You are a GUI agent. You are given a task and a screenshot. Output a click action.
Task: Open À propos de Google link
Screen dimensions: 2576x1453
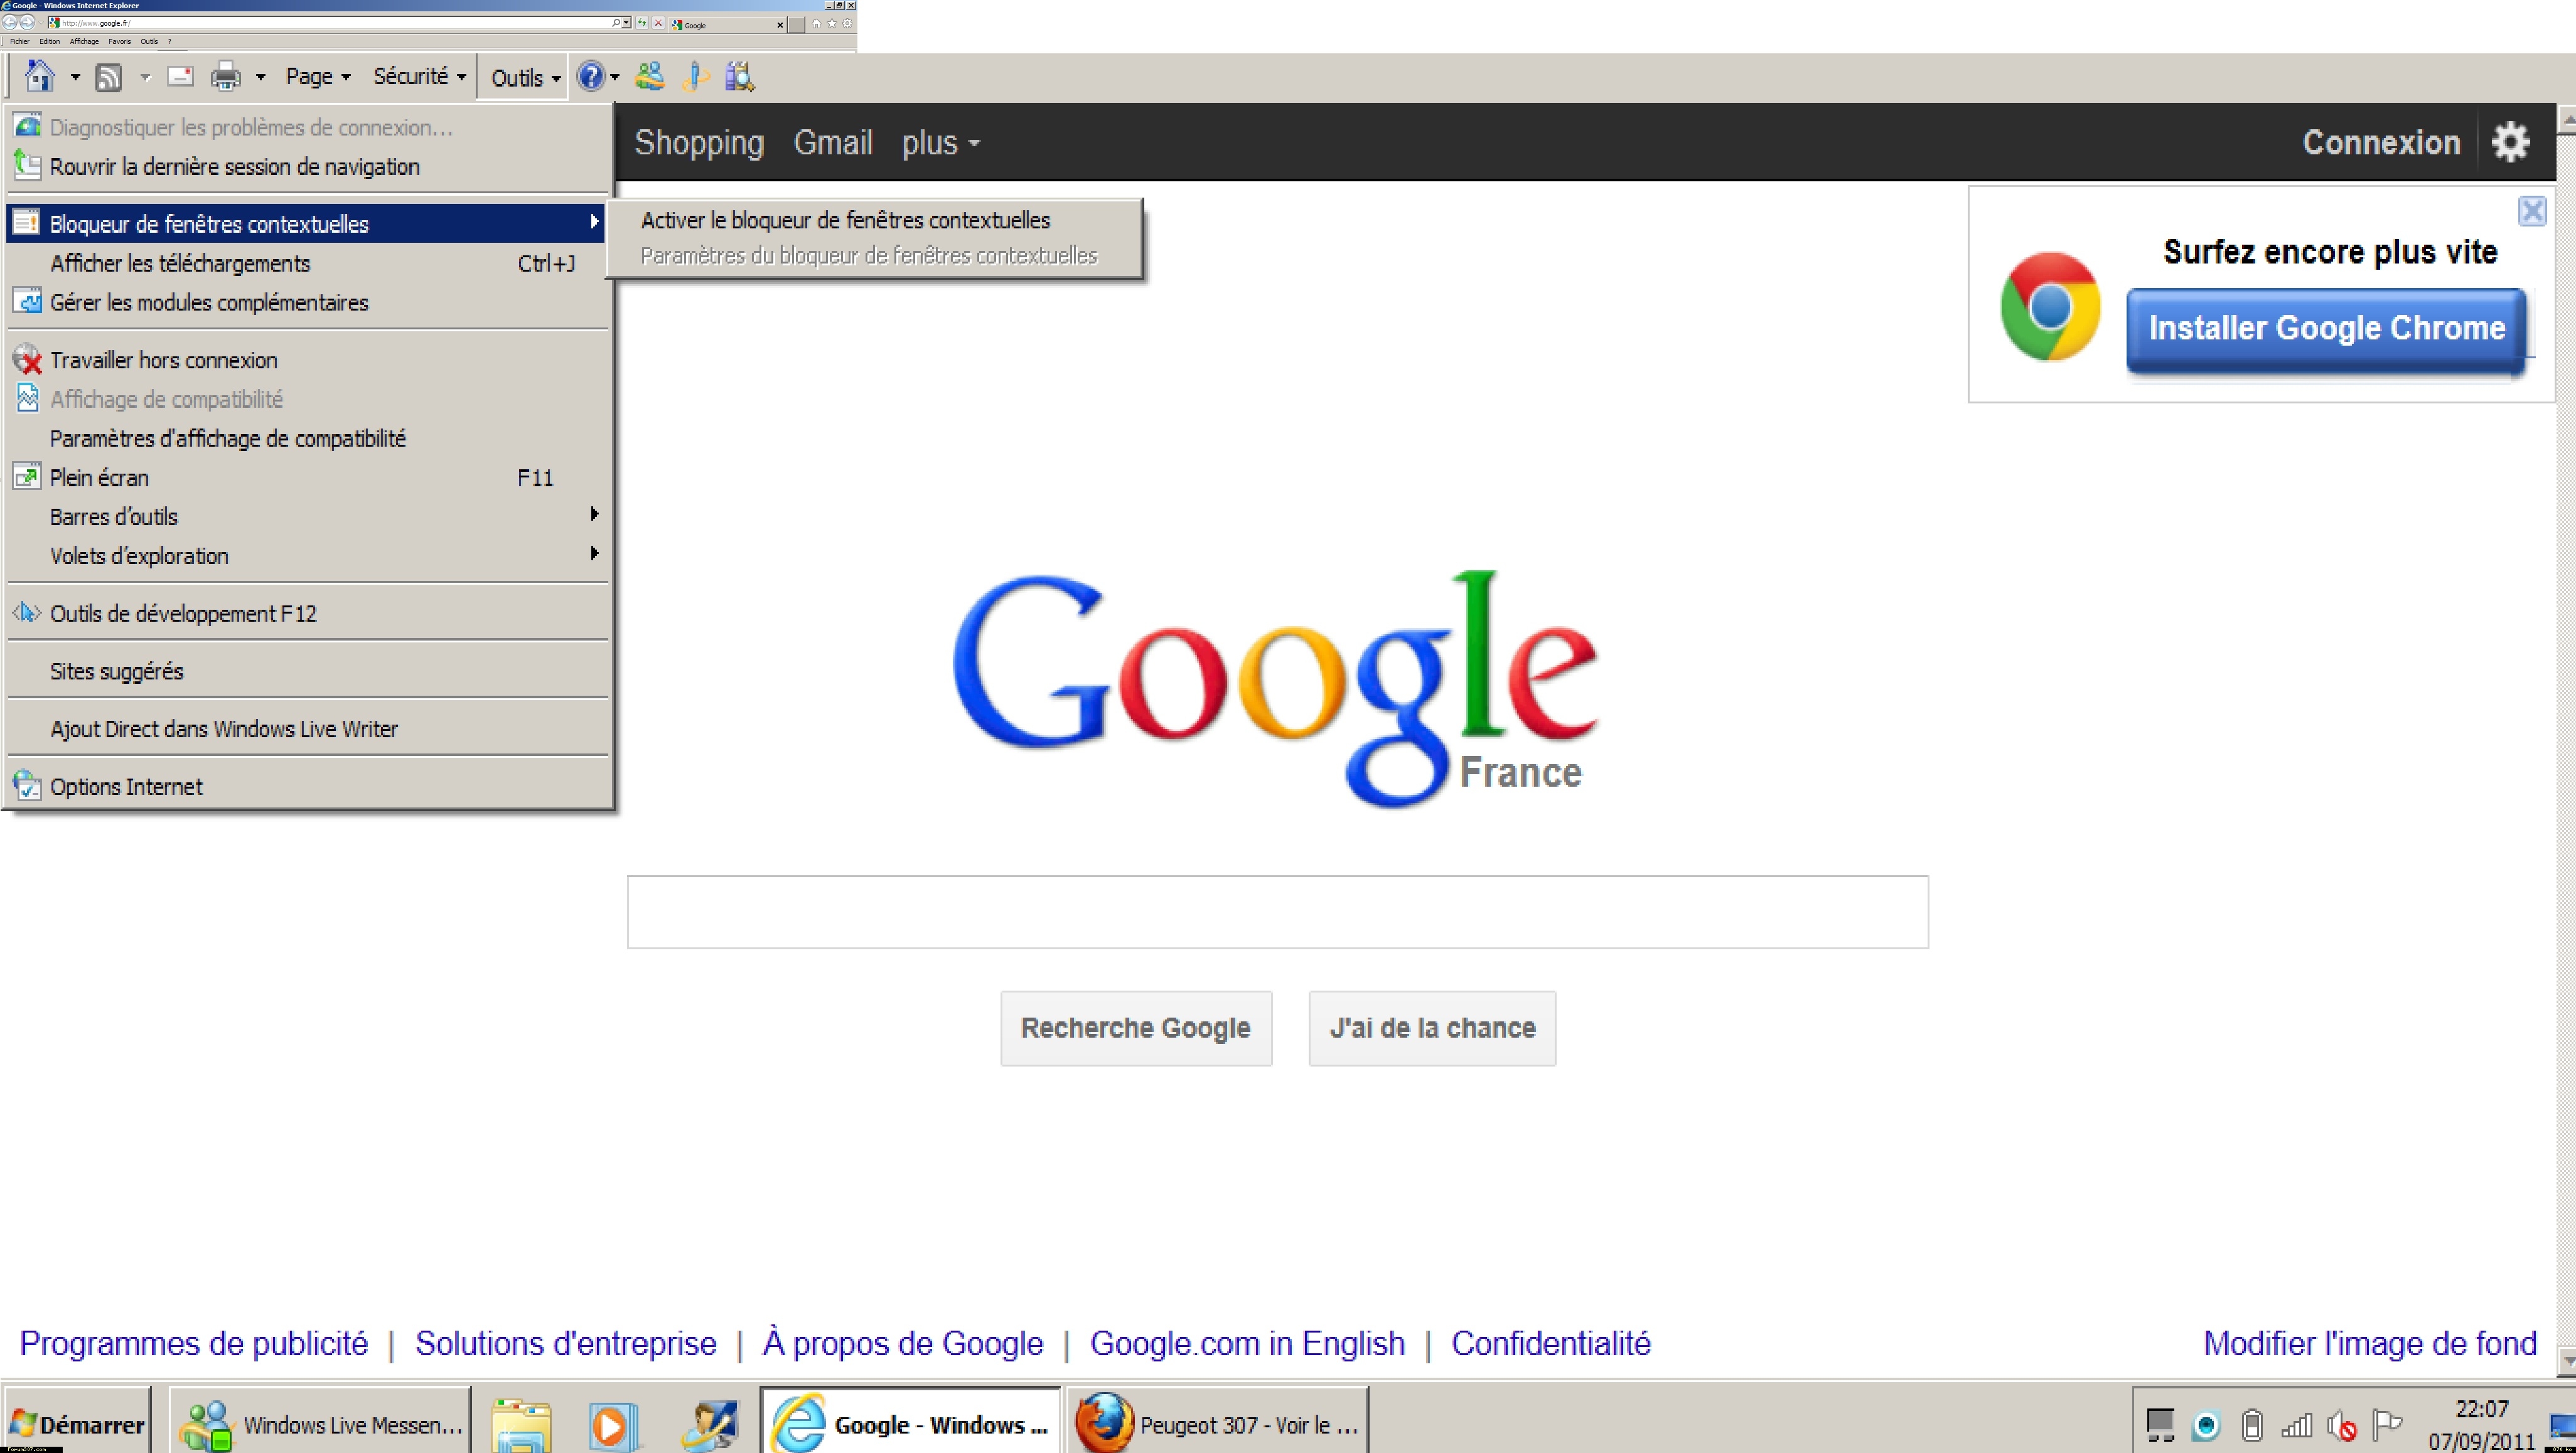pyautogui.click(x=903, y=1343)
